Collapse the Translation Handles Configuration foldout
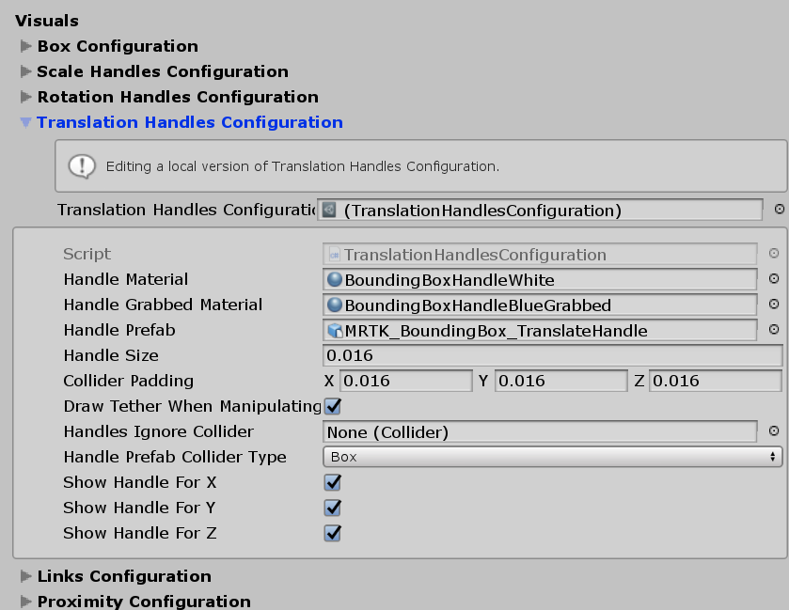Image resolution: width=789 pixels, height=610 pixels. point(25,122)
